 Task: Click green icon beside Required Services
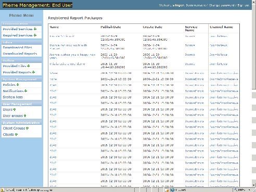click(x=35, y=35)
